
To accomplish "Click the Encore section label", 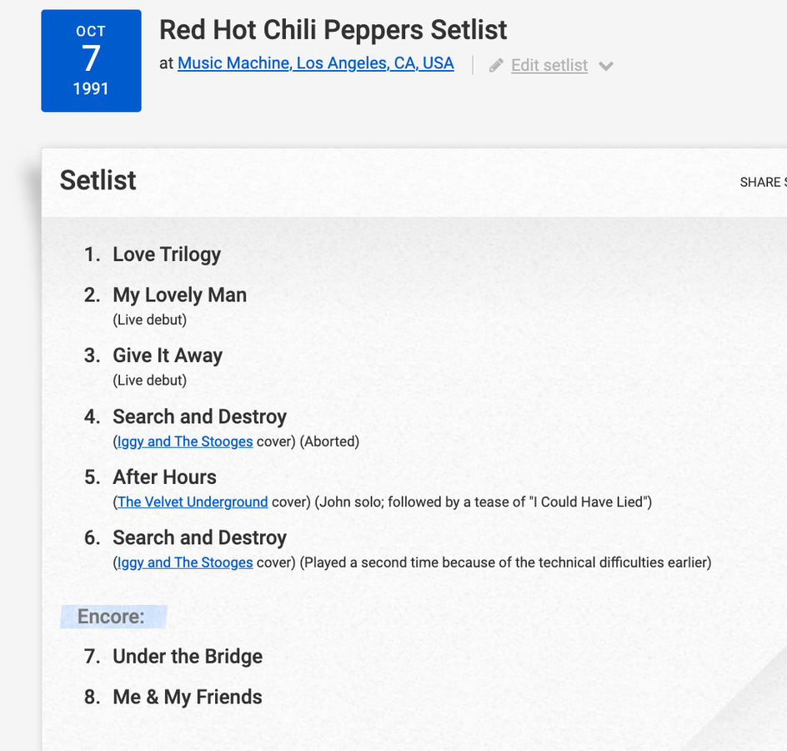I will pyautogui.click(x=111, y=617).
